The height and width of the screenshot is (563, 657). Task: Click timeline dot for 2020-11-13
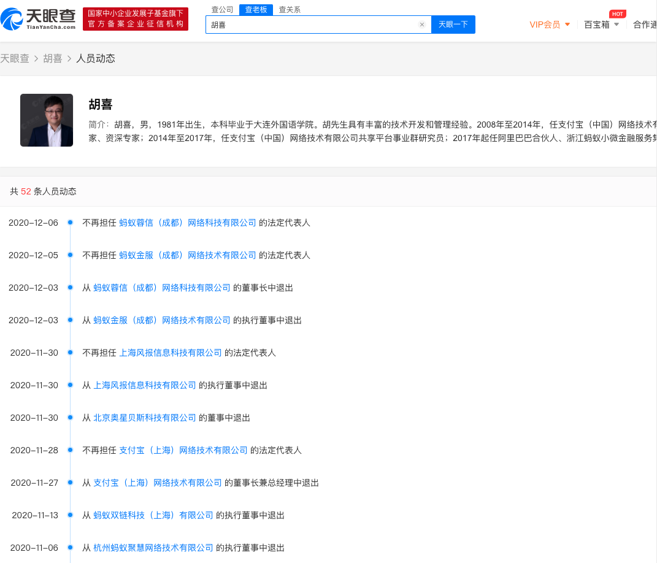tap(71, 515)
